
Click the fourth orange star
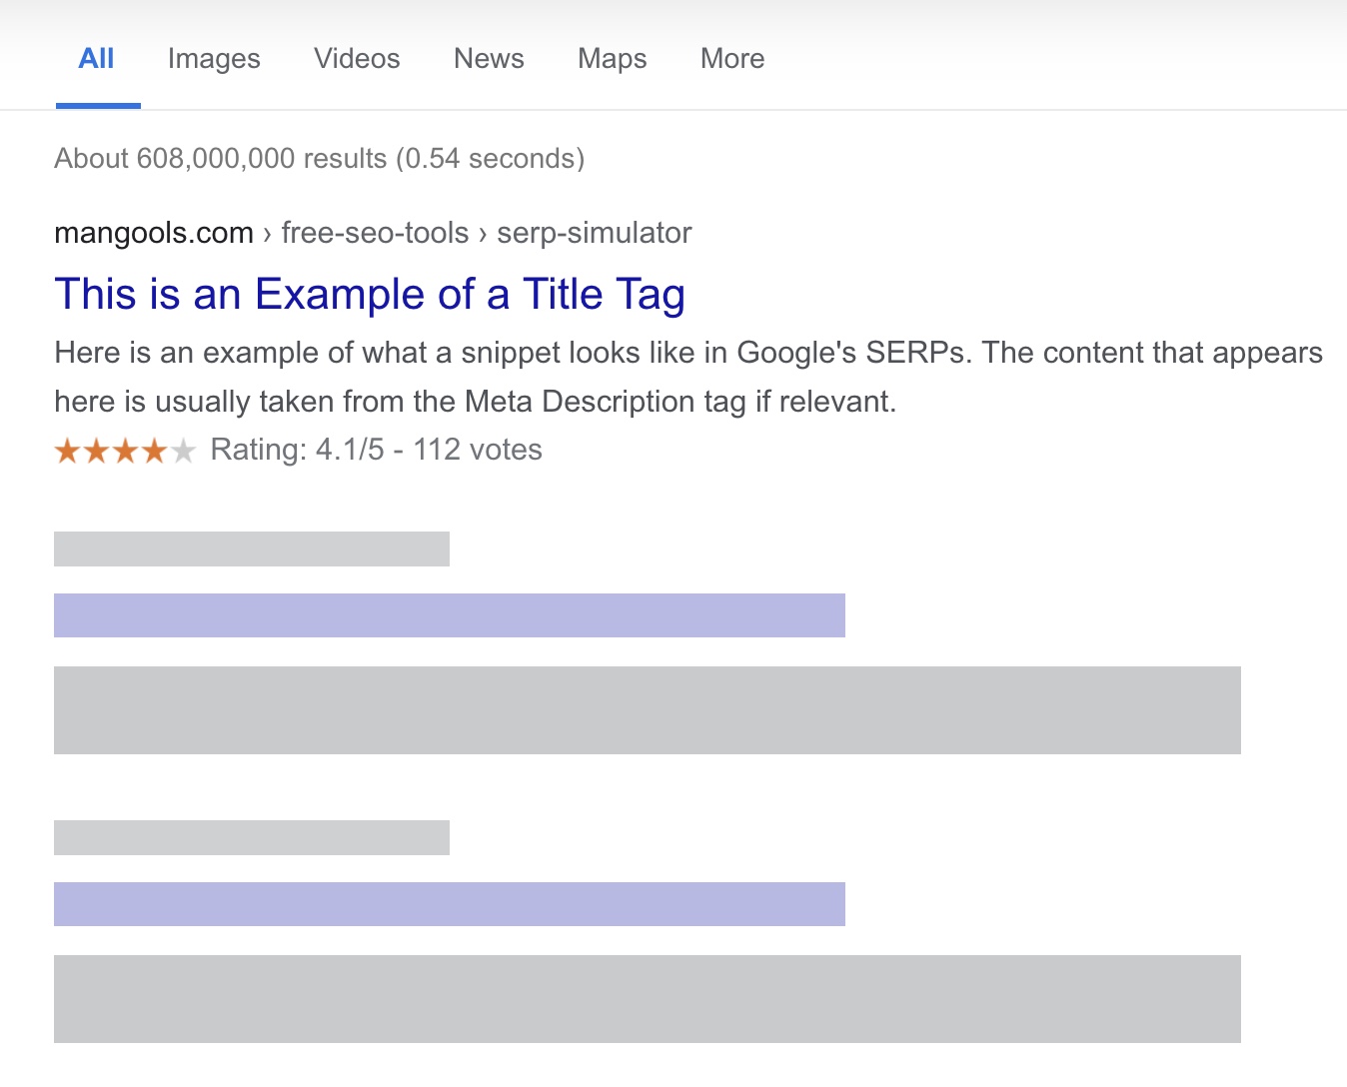pos(156,450)
